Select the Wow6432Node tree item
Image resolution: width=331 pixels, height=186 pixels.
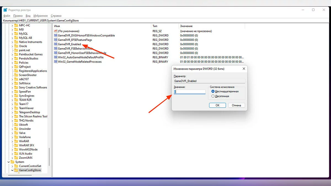[28, 149]
